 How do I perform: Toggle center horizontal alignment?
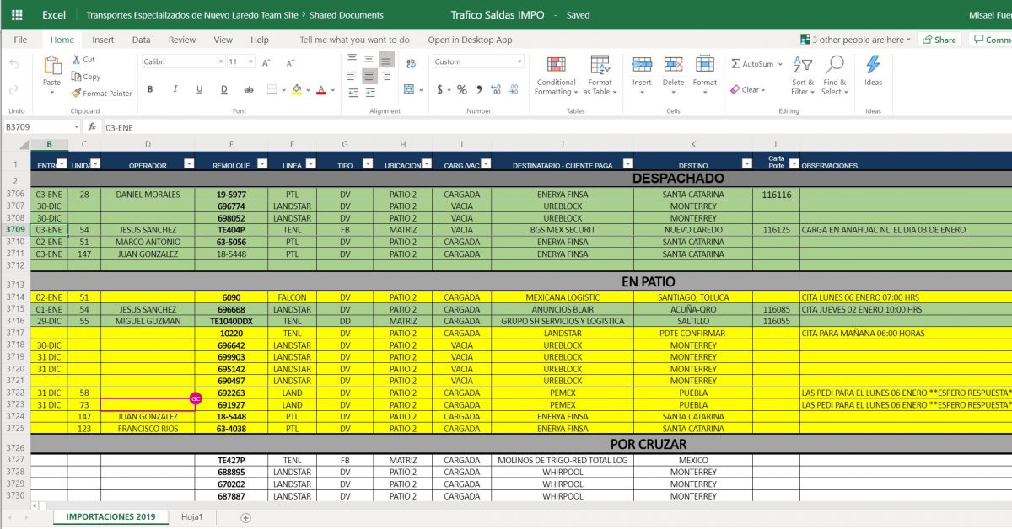(369, 75)
